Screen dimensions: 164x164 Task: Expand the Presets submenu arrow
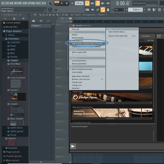pos(104,35)
